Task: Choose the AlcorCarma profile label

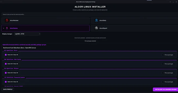Action: tap(14, 28)
